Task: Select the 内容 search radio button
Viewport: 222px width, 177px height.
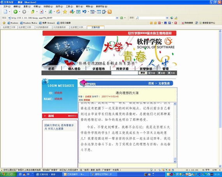Action: [169, 73]
